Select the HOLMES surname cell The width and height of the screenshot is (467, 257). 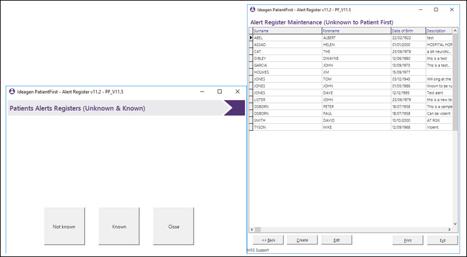[x=288, y=72]
